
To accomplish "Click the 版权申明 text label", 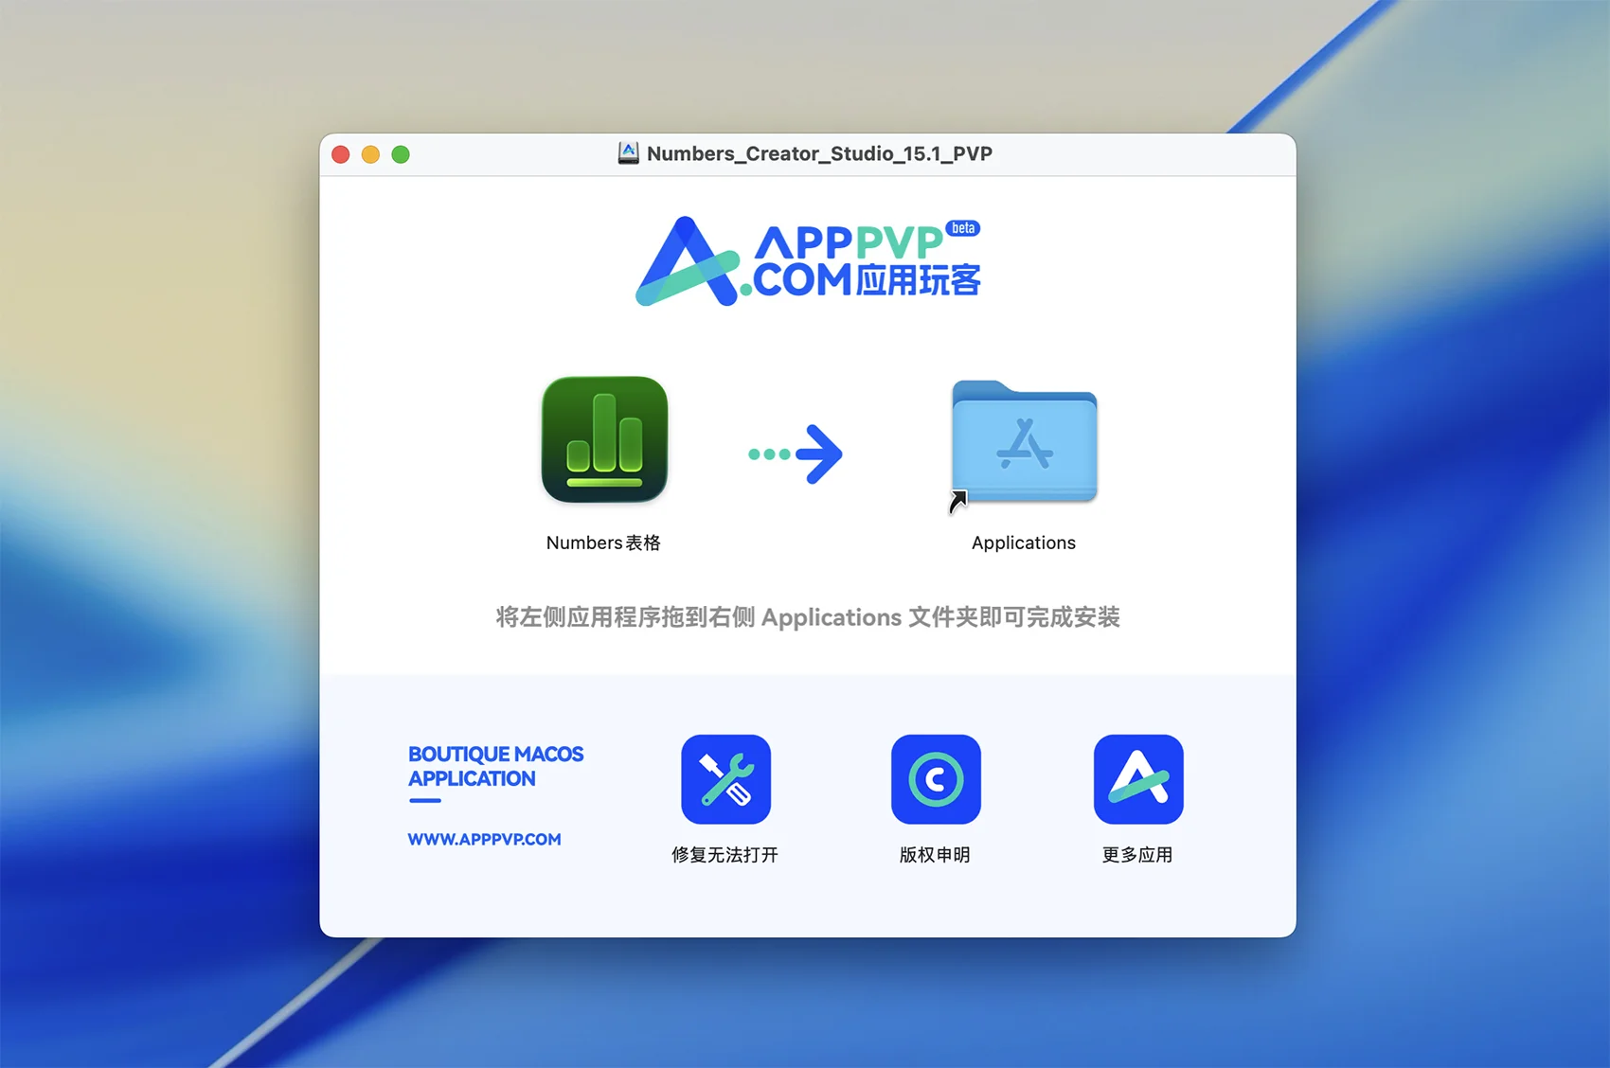I will [935, 855].
